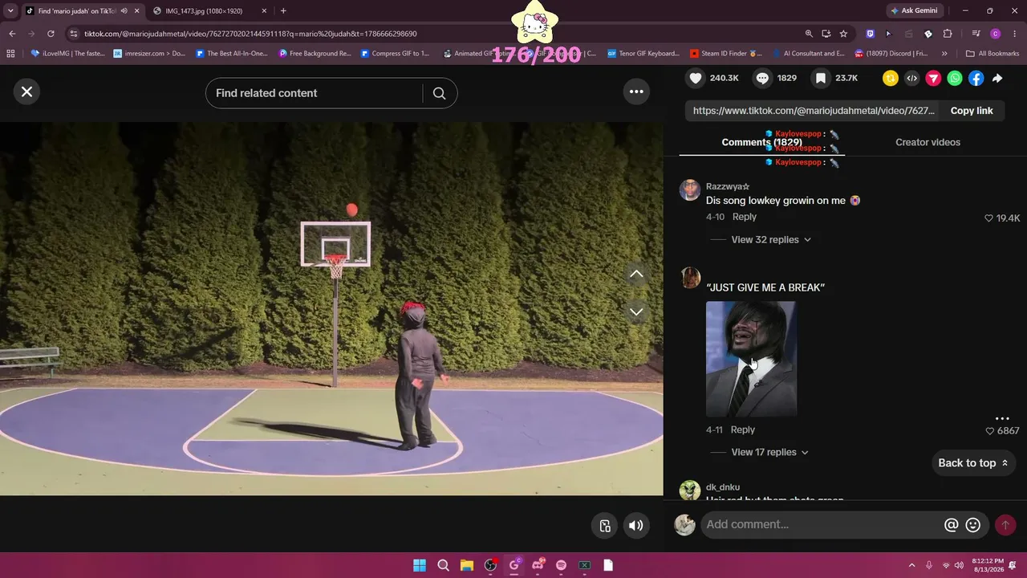Reply to Razzwya's comment
1027x578 pixels.
tap(744, 217)
